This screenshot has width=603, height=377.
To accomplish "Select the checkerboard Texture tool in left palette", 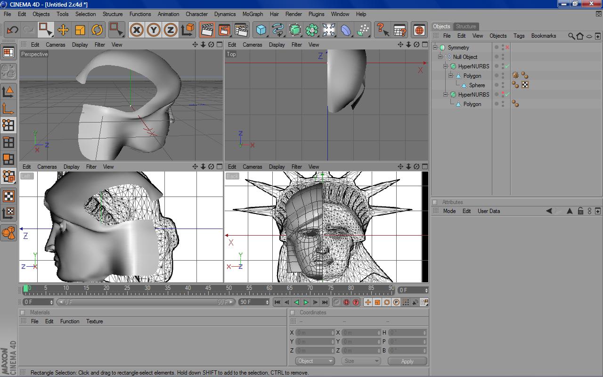I will pos(8,196).
